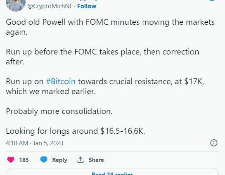Click the Twitter logo at top right corner
The height and width of the screenshot is (175, 225).
pos(212,0)
